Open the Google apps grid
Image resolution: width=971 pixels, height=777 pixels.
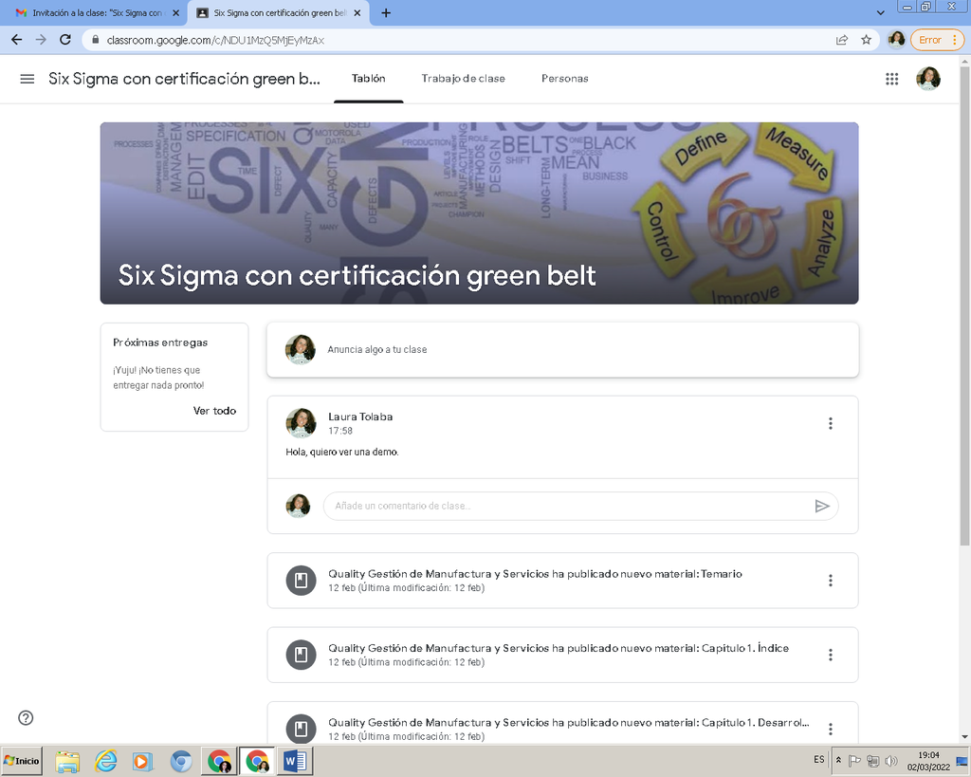coord(891,79)
